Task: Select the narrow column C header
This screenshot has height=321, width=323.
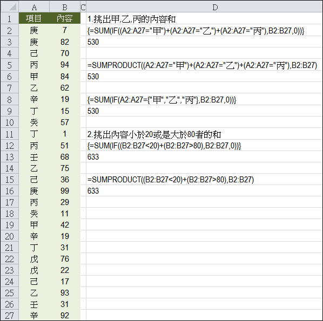Action: pos(83,7)
